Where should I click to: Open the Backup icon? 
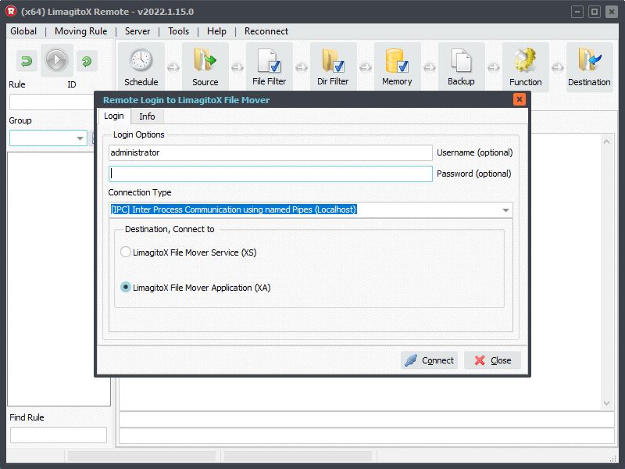(461, 67)
